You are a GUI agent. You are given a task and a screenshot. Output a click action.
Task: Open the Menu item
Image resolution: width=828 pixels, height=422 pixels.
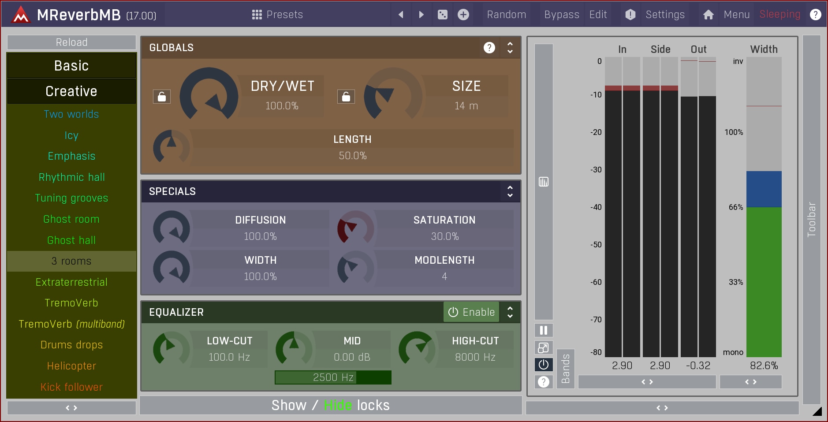736,15
